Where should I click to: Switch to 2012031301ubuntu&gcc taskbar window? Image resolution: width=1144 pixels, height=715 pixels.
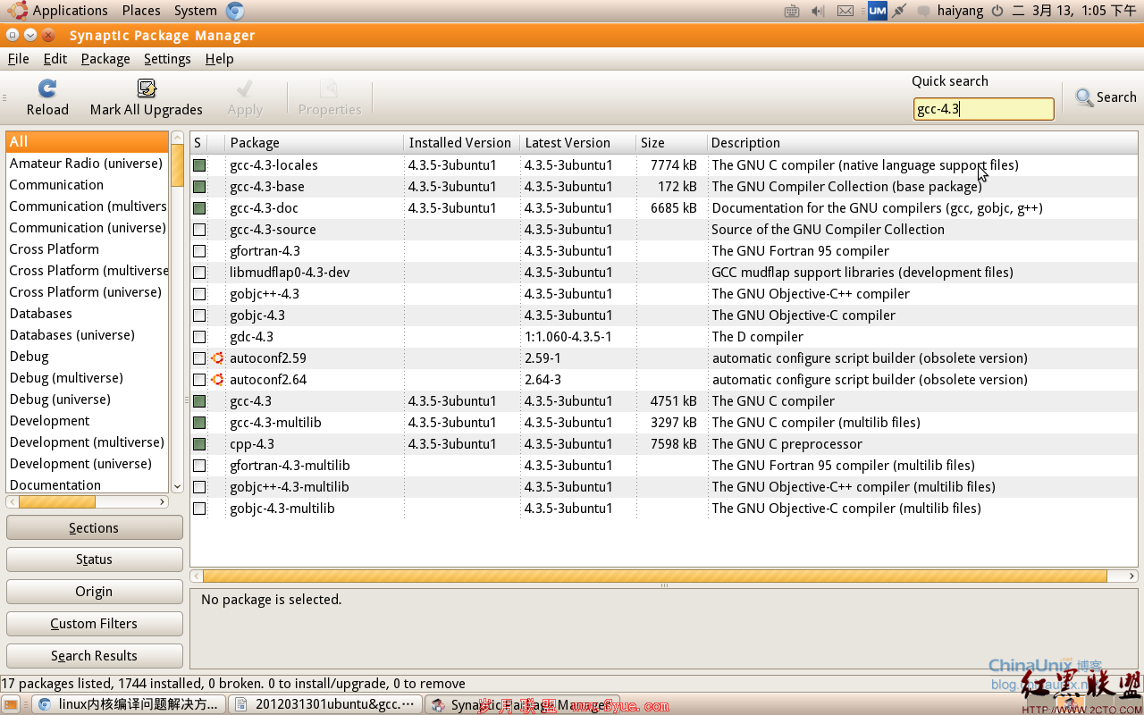tap(325, 704)
